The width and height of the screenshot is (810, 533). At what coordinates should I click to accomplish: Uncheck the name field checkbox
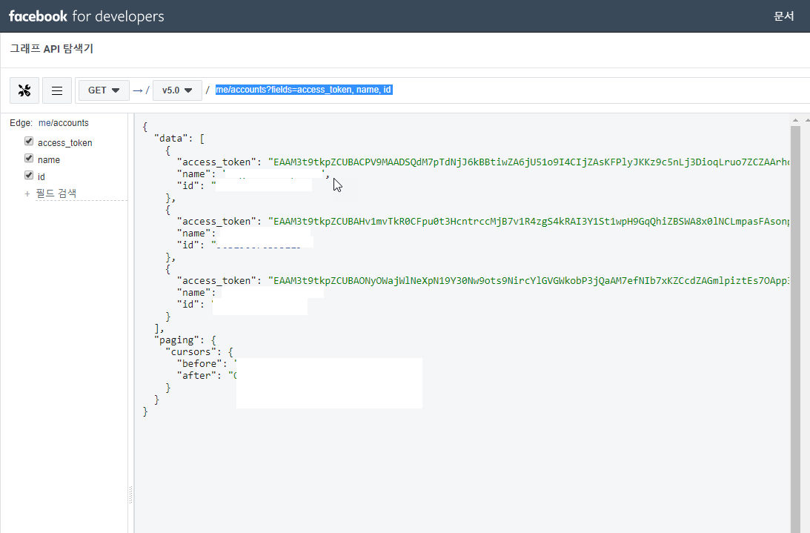click(29, 158)
